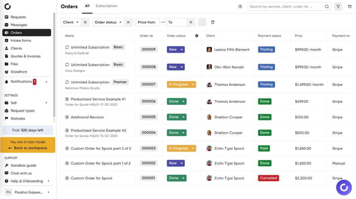Image resolution: width=356 pixels, height=199 pixels.
Task: Click the Price from field
Action: [x=147, y=22]
